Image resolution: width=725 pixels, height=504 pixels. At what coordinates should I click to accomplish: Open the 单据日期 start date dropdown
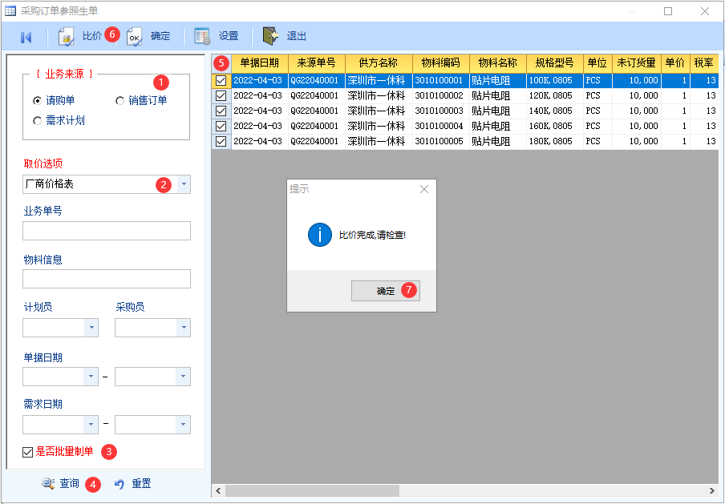(x=91, y=377)
